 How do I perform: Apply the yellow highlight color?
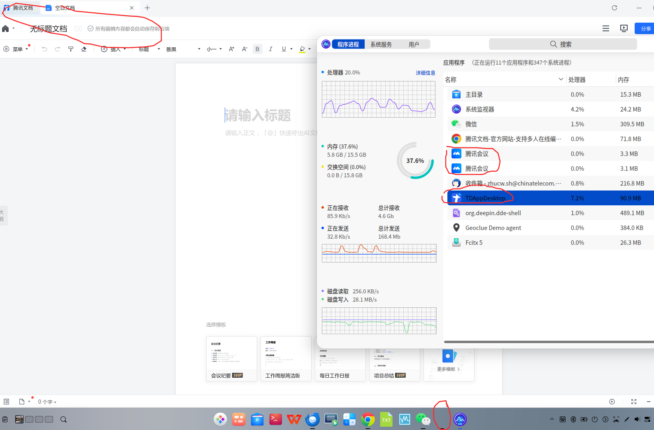[x=302, y=49]
